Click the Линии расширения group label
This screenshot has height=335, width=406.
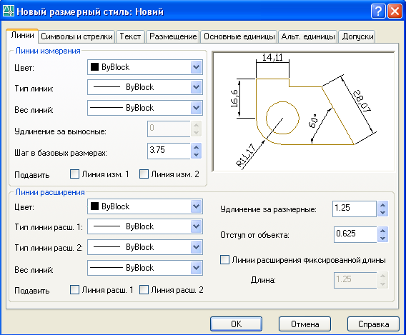click(x=50, y=192)
